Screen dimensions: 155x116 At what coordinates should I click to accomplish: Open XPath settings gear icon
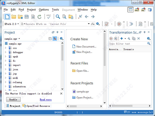98,24
